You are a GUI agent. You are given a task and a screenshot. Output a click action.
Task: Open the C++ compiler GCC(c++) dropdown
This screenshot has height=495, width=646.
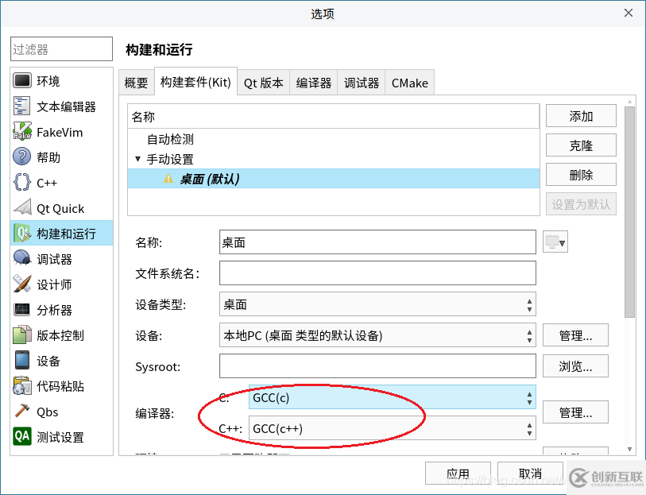(x=393, y=428)
